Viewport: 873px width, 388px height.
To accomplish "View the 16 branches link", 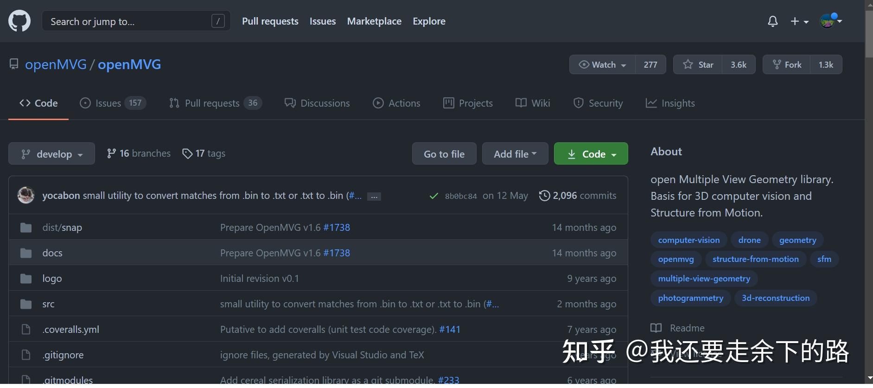I will click(x=139, y=153).
